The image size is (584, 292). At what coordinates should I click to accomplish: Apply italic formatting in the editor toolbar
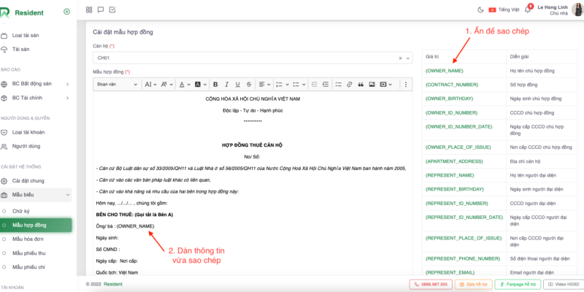tap(226, 85)
